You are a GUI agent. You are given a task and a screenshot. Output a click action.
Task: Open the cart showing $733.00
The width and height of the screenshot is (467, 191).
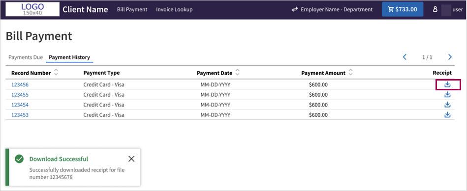point(403,9)
